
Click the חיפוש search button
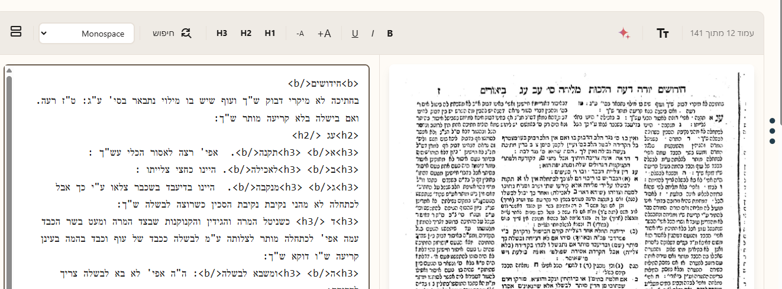point(164,34)
